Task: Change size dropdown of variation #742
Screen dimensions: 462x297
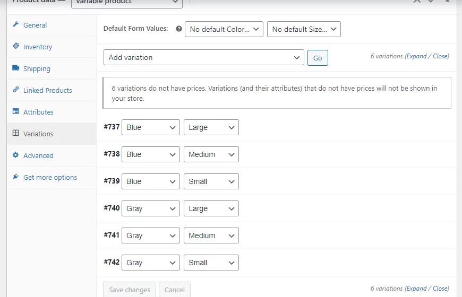Action: 211,263
